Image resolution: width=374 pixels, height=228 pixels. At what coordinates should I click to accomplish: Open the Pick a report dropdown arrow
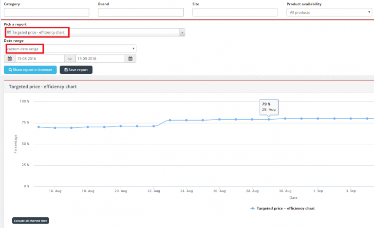[182, 33]
